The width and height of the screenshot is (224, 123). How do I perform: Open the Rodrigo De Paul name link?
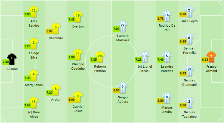(167, 28)
